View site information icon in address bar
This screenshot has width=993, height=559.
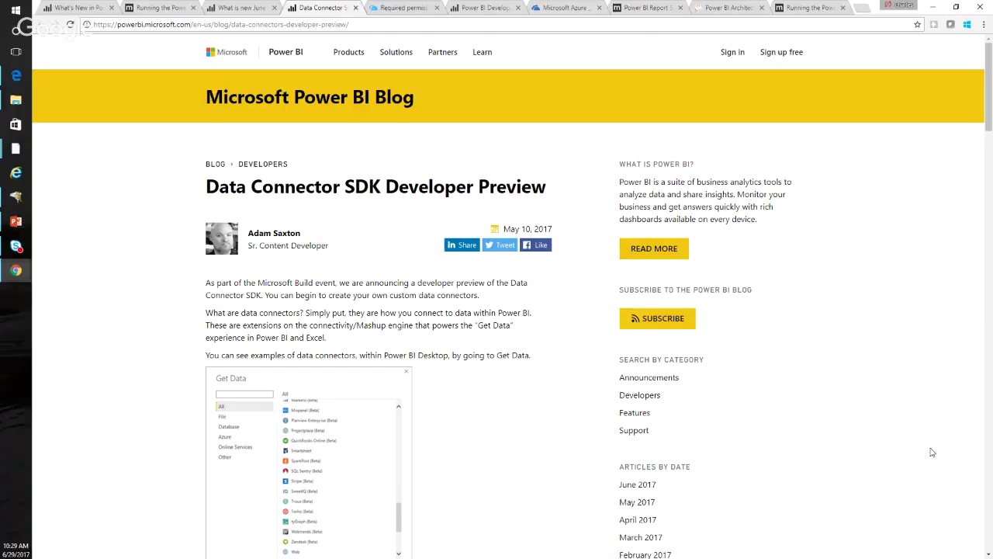pos(87,25)
